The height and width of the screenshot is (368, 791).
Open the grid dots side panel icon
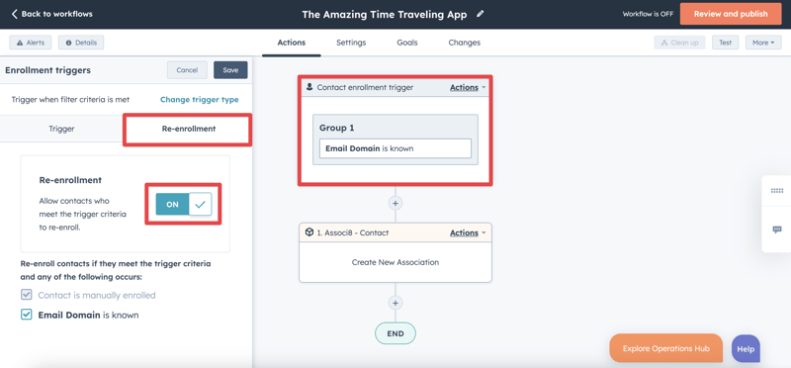coord(777,191)
